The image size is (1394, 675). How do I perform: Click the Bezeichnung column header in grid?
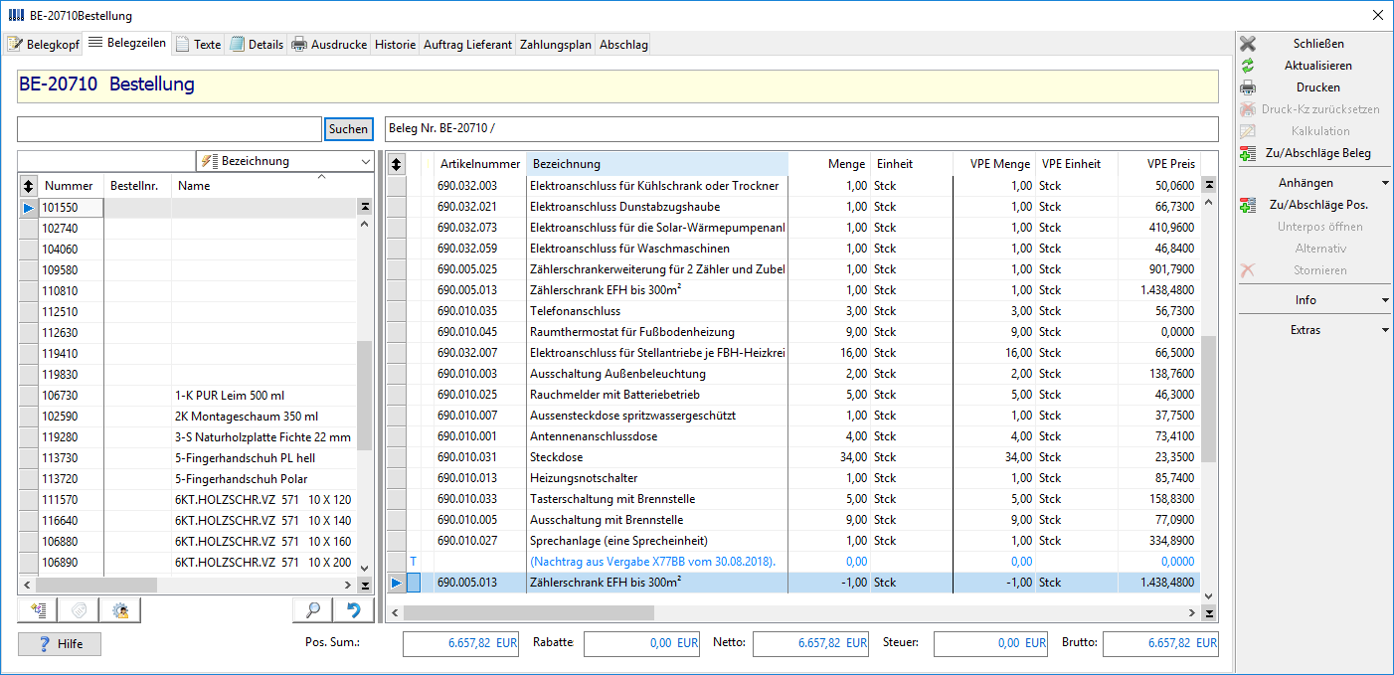(657, 164)
